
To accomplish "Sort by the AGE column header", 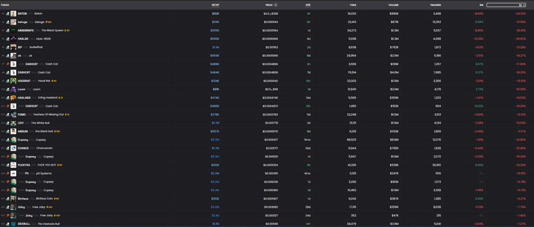I will coord(308,5).
